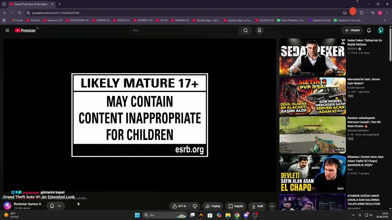The image size is (392, 220).
Task: Dislike the GTA VI video
Action: 195,206
